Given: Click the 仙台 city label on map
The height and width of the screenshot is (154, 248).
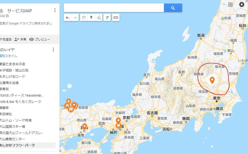Looking at the screenshot, I should click(242, 25).
